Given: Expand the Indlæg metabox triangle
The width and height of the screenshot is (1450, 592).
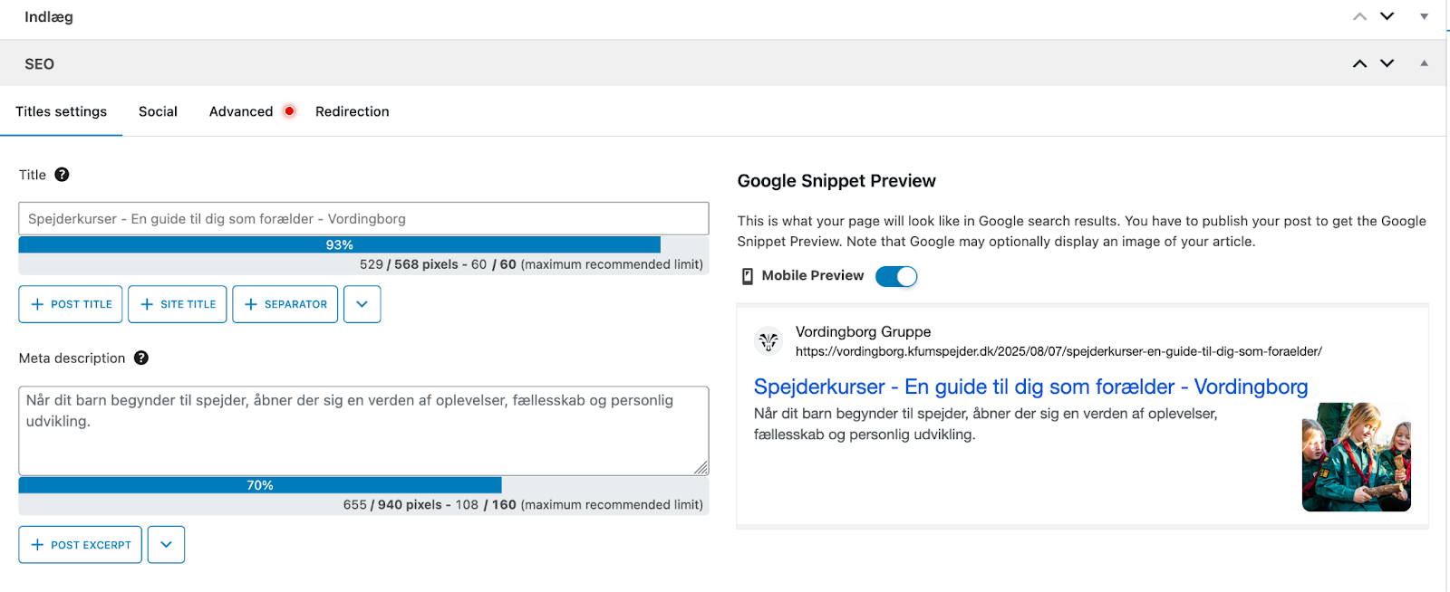Looking at the screenshot, I should coord(1424,16).
